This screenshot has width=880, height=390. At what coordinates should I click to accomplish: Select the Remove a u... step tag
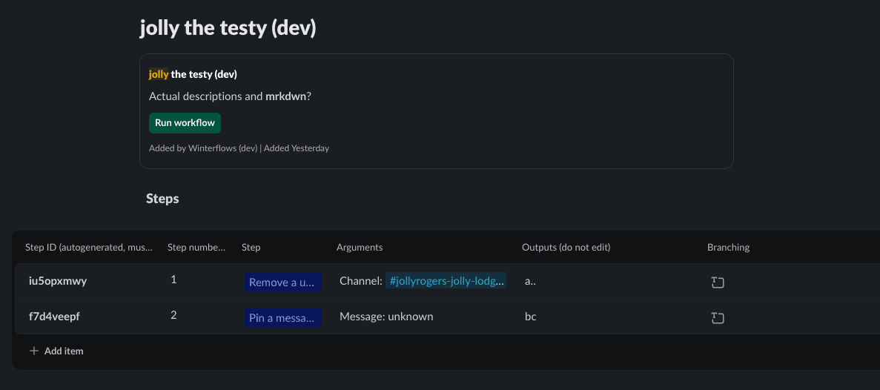pyautogui.click(x=283, y=282)
